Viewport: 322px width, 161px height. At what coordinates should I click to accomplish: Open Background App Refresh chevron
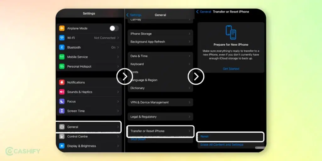point(189,42)
